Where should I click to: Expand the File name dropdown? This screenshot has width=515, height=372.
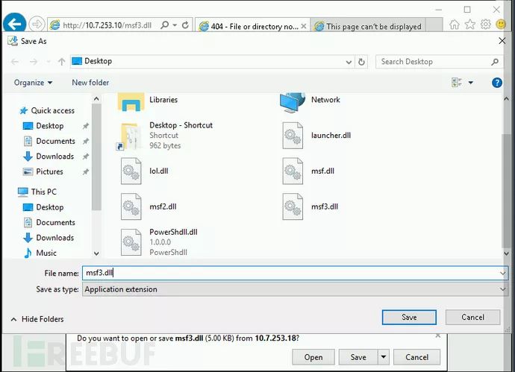click(x=503, y=273)
